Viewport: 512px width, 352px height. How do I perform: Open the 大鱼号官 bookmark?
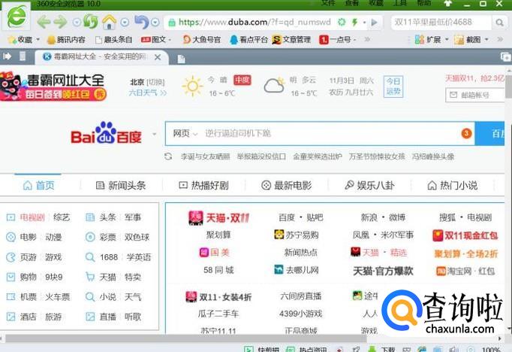pos(202,40)
